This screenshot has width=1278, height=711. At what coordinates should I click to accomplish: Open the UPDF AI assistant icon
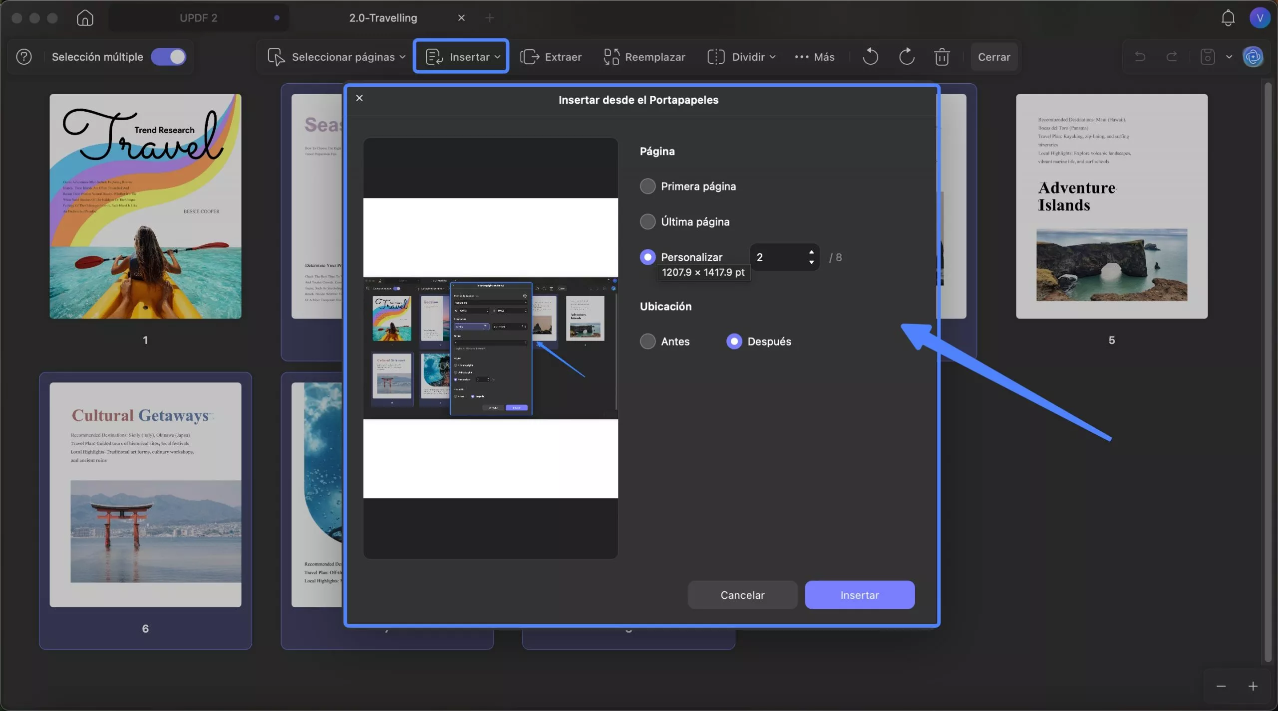click(1253, 57)
